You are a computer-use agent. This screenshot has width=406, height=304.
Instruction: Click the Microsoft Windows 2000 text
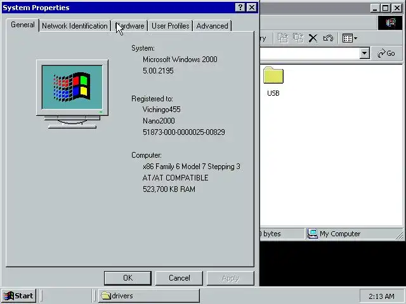[x=180, y=60]
